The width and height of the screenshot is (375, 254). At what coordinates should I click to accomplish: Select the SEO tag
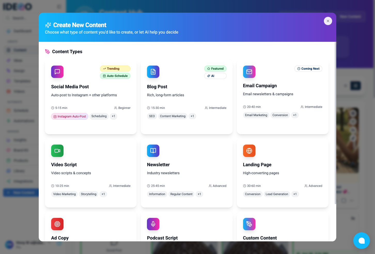pos(152,116)
